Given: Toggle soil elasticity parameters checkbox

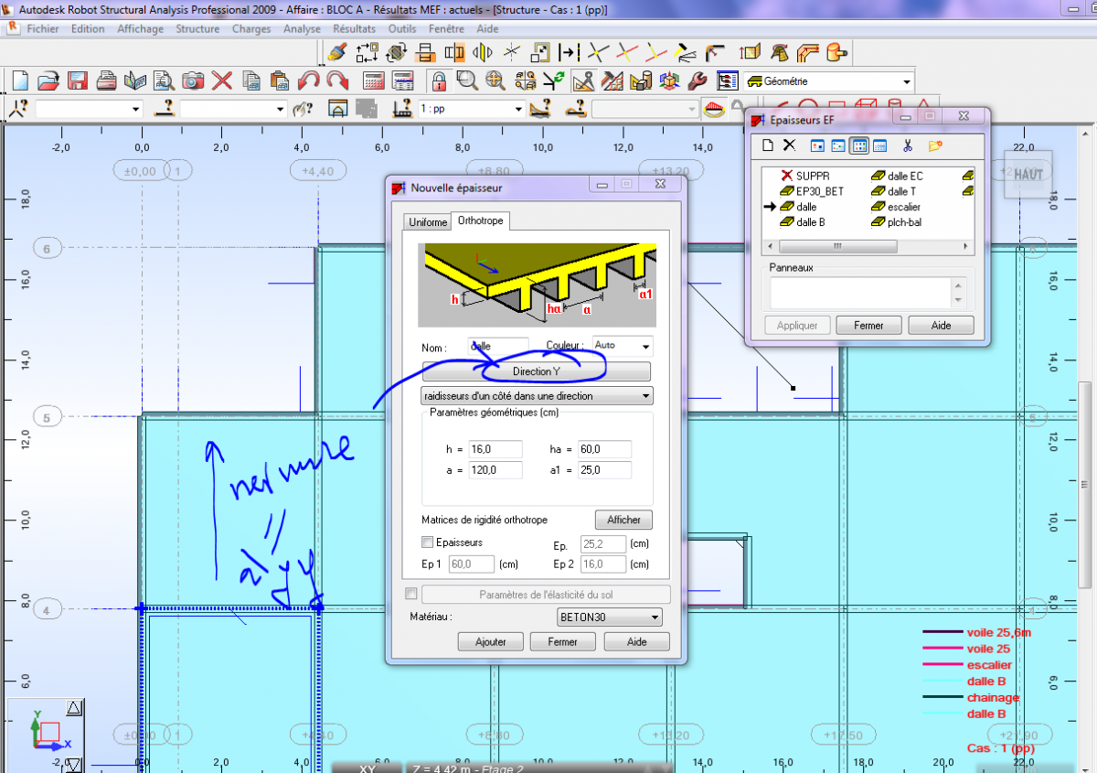Looking at the screenshot, I should click(x=410, y=594).
